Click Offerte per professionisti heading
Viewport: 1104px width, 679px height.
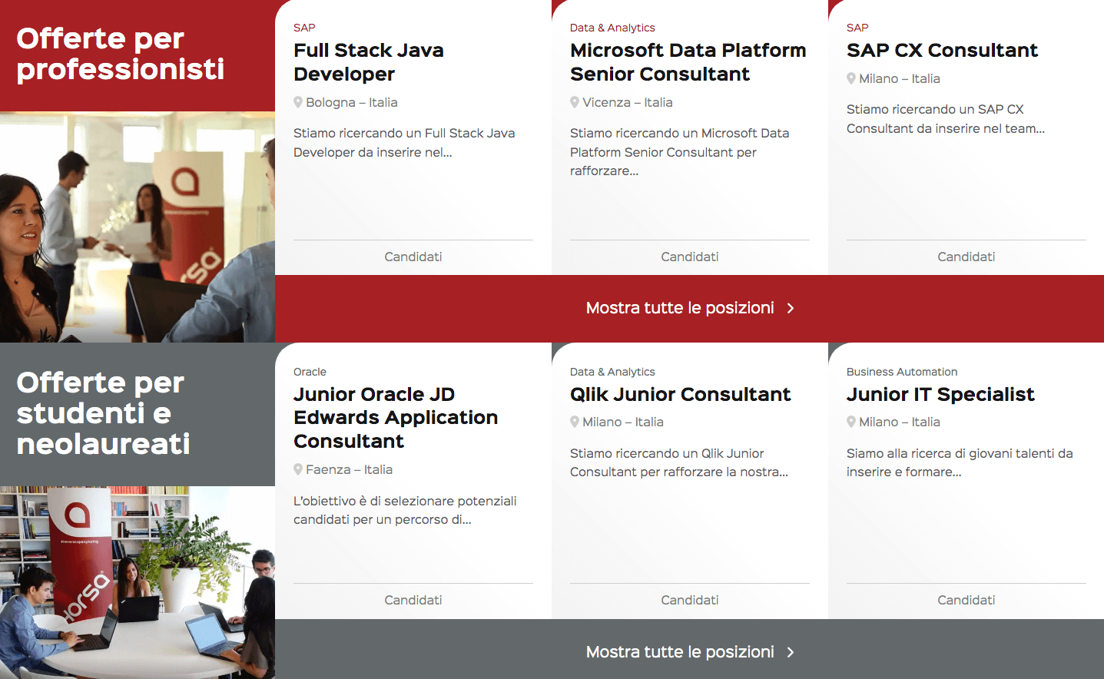tap(121, 54)
